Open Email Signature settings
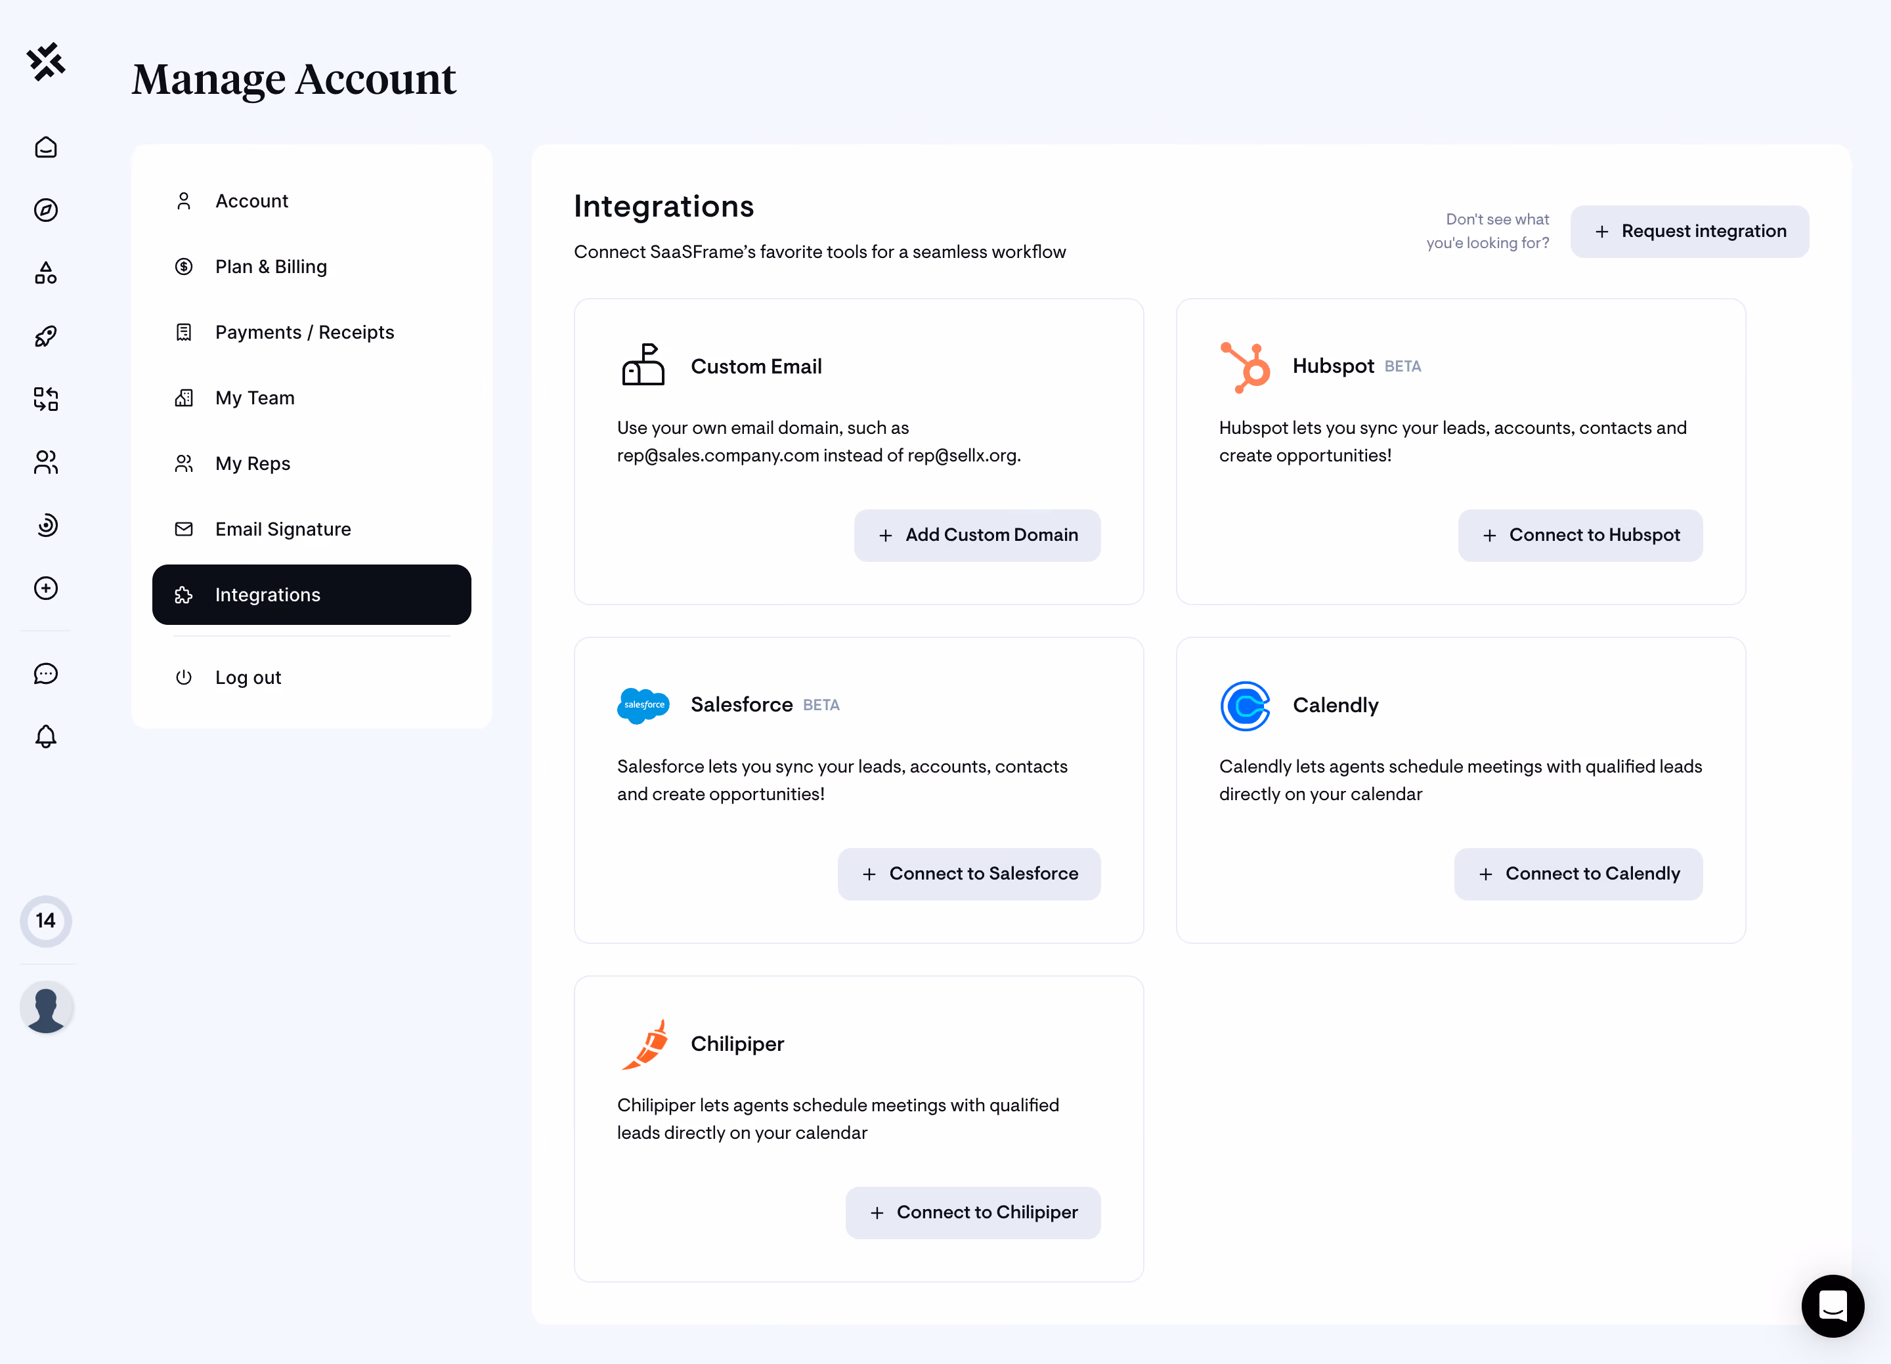Screen dimensions: 1891x1364 (312, 530)
